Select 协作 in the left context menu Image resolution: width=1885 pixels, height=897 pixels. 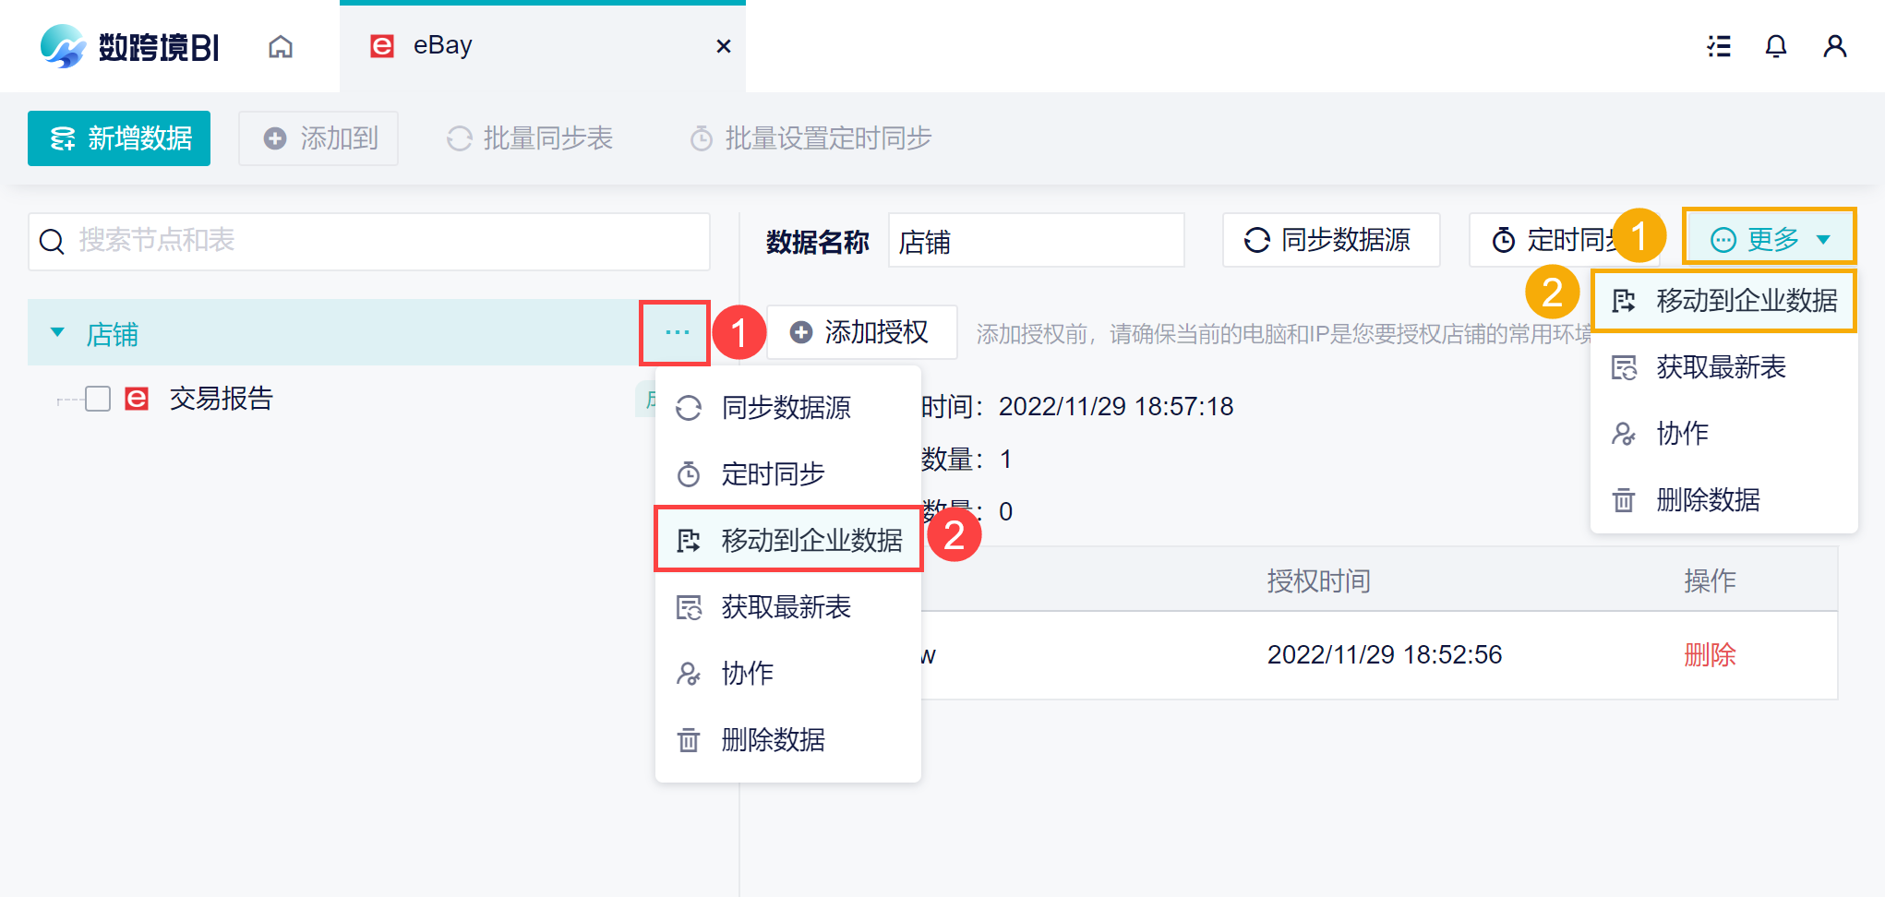747,673
